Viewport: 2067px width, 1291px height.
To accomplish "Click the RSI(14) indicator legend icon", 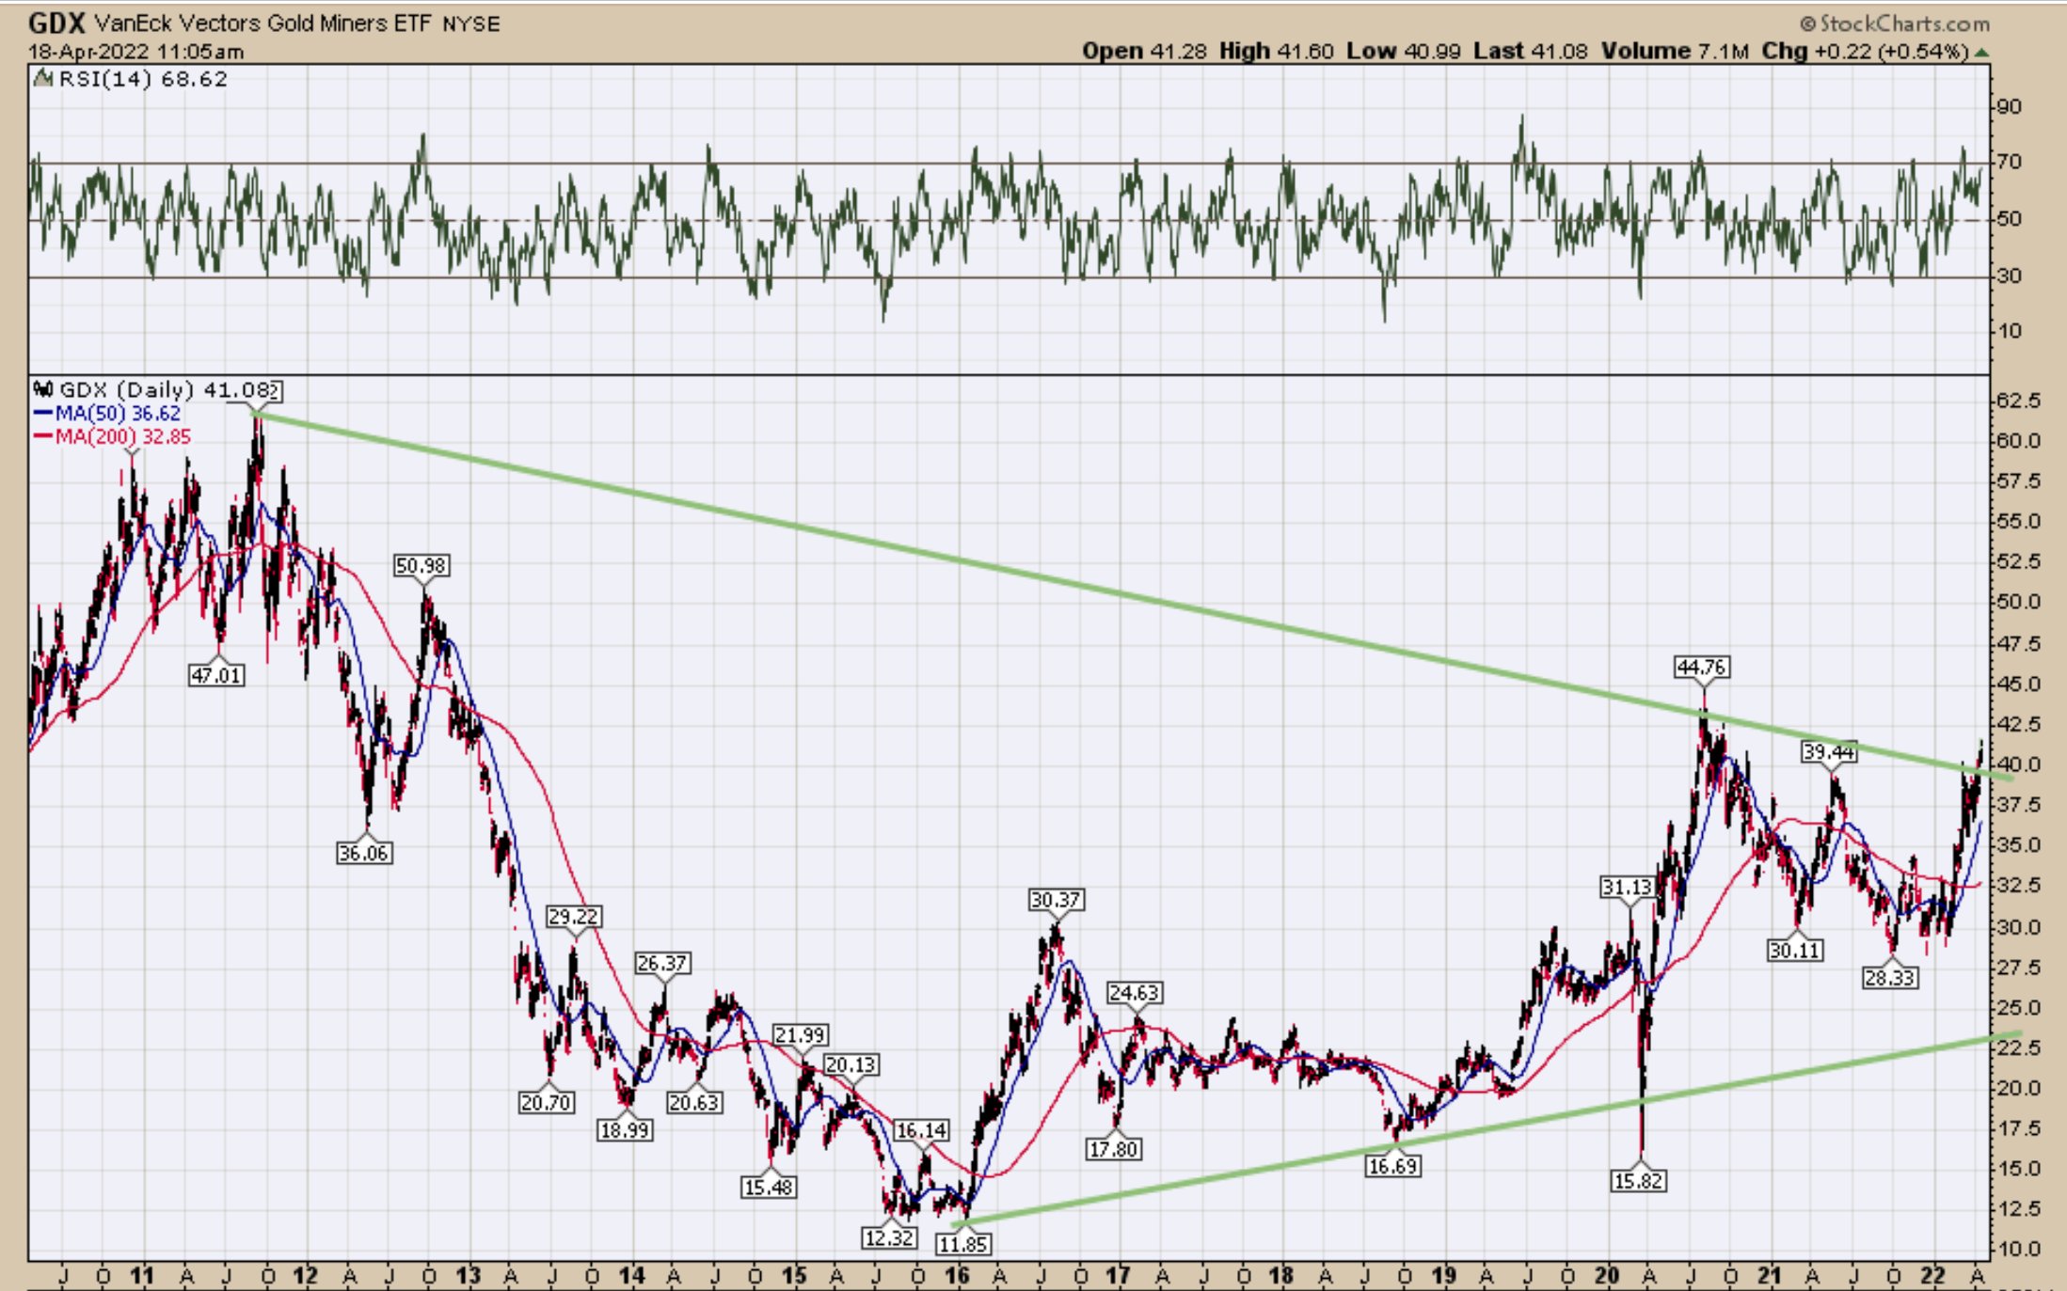I will point(42,80).
